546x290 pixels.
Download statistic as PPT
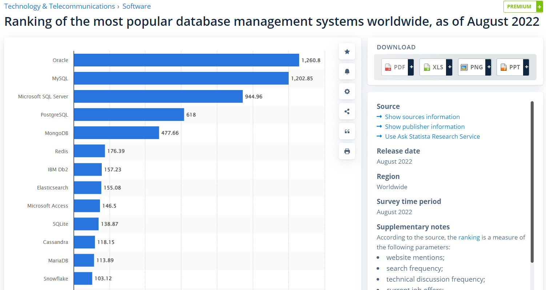click(513, 67)
